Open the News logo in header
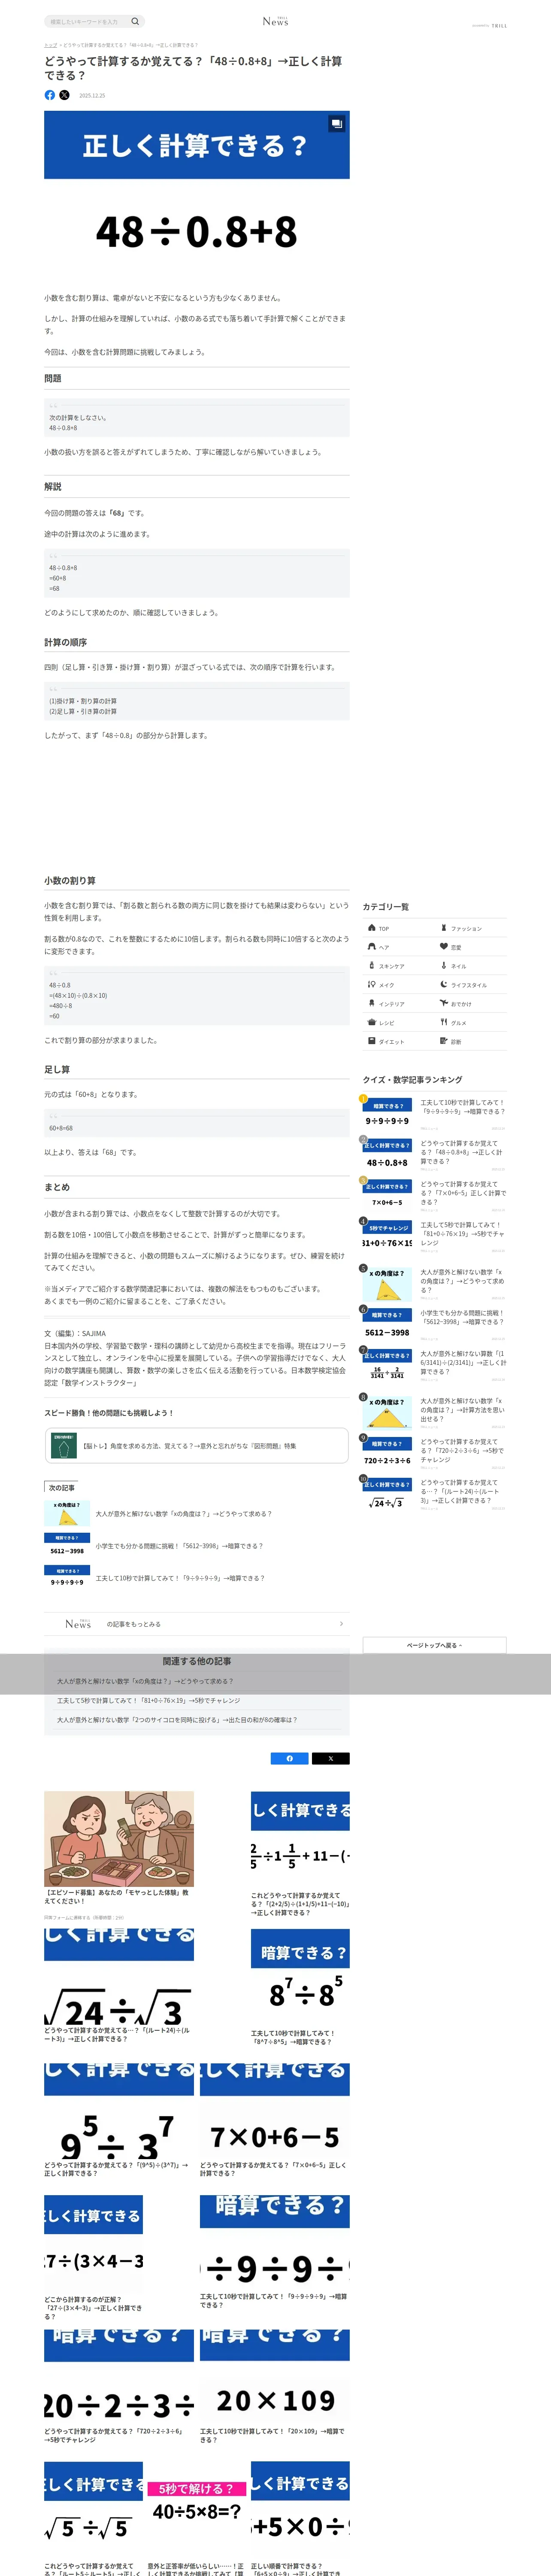Image resolution: width=551 pixels, height=2576 pixels. [x=275, y=21]
